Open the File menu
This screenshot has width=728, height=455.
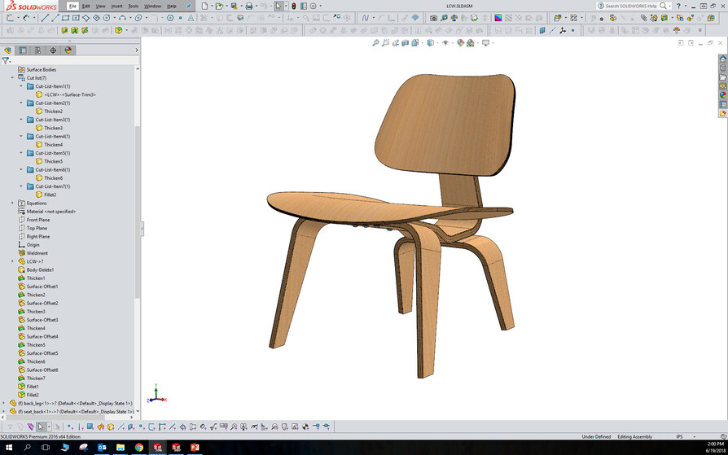(72, 6)
